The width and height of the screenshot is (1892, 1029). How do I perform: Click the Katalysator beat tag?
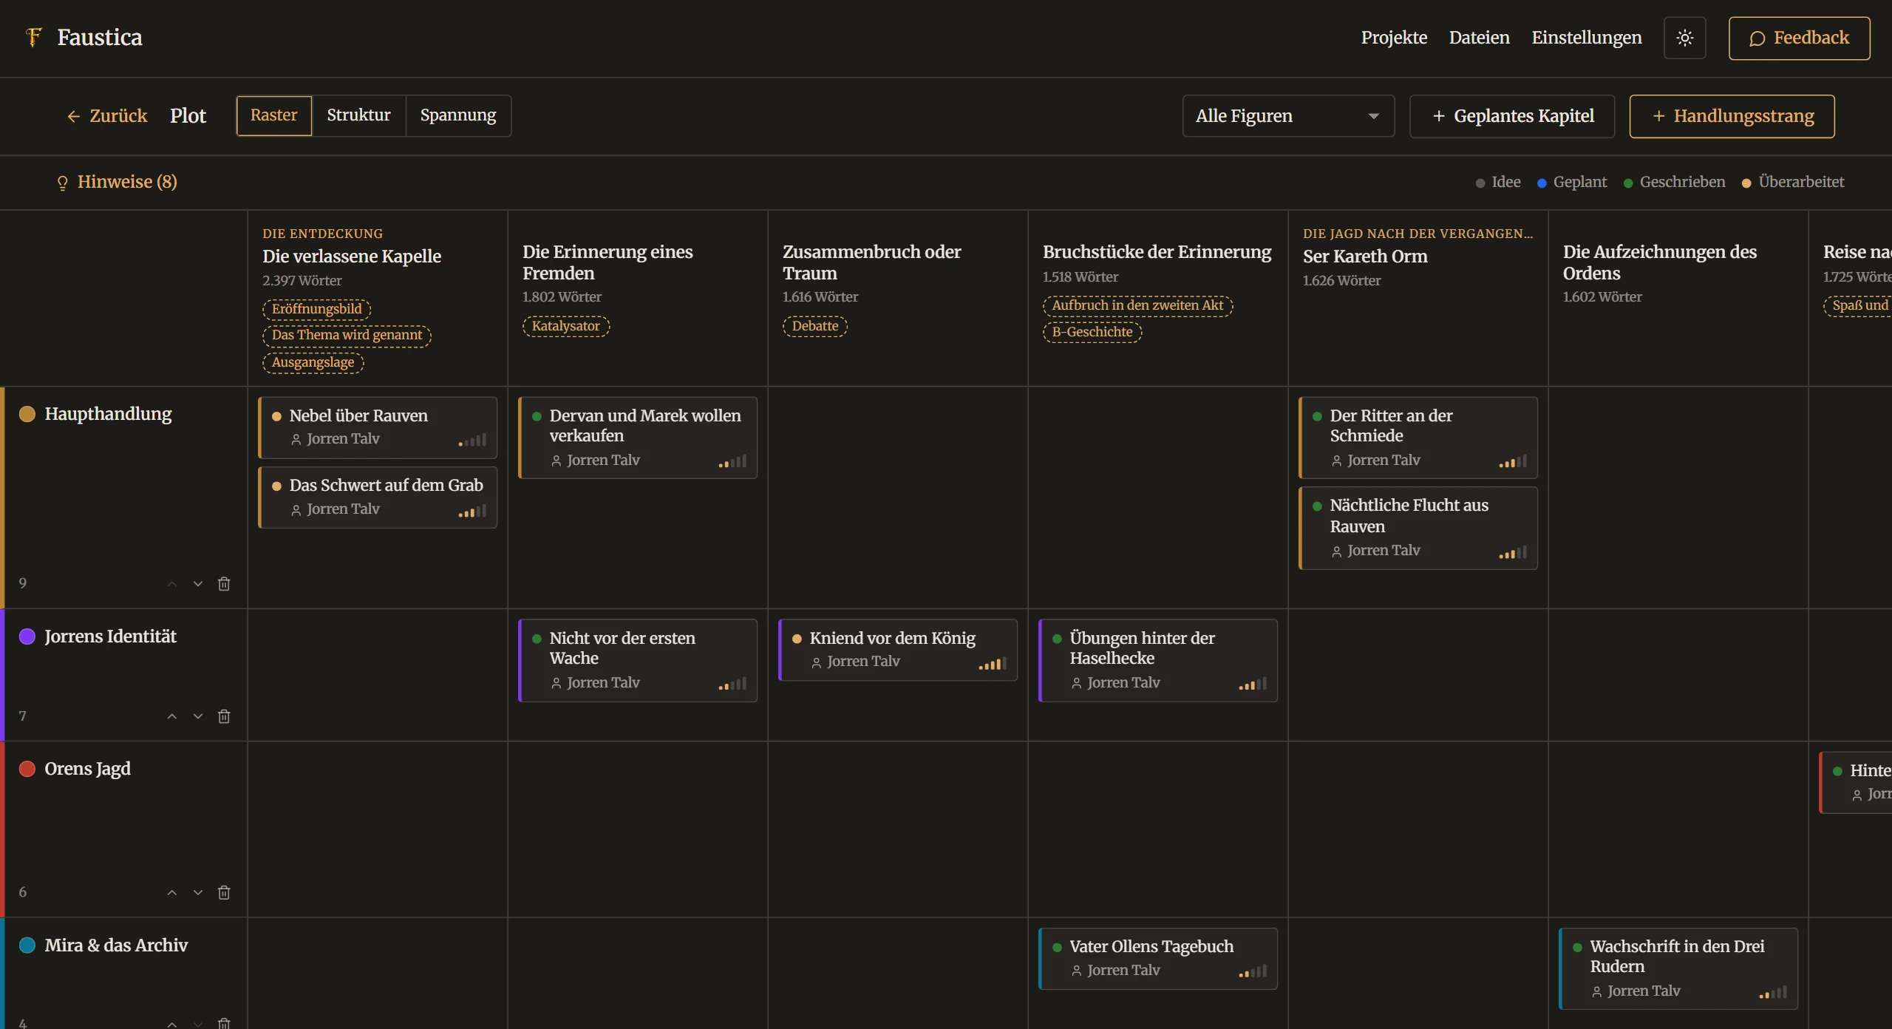(566, 326)
